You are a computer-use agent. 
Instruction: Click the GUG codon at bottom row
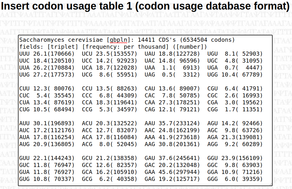click(x=24, y=179)
